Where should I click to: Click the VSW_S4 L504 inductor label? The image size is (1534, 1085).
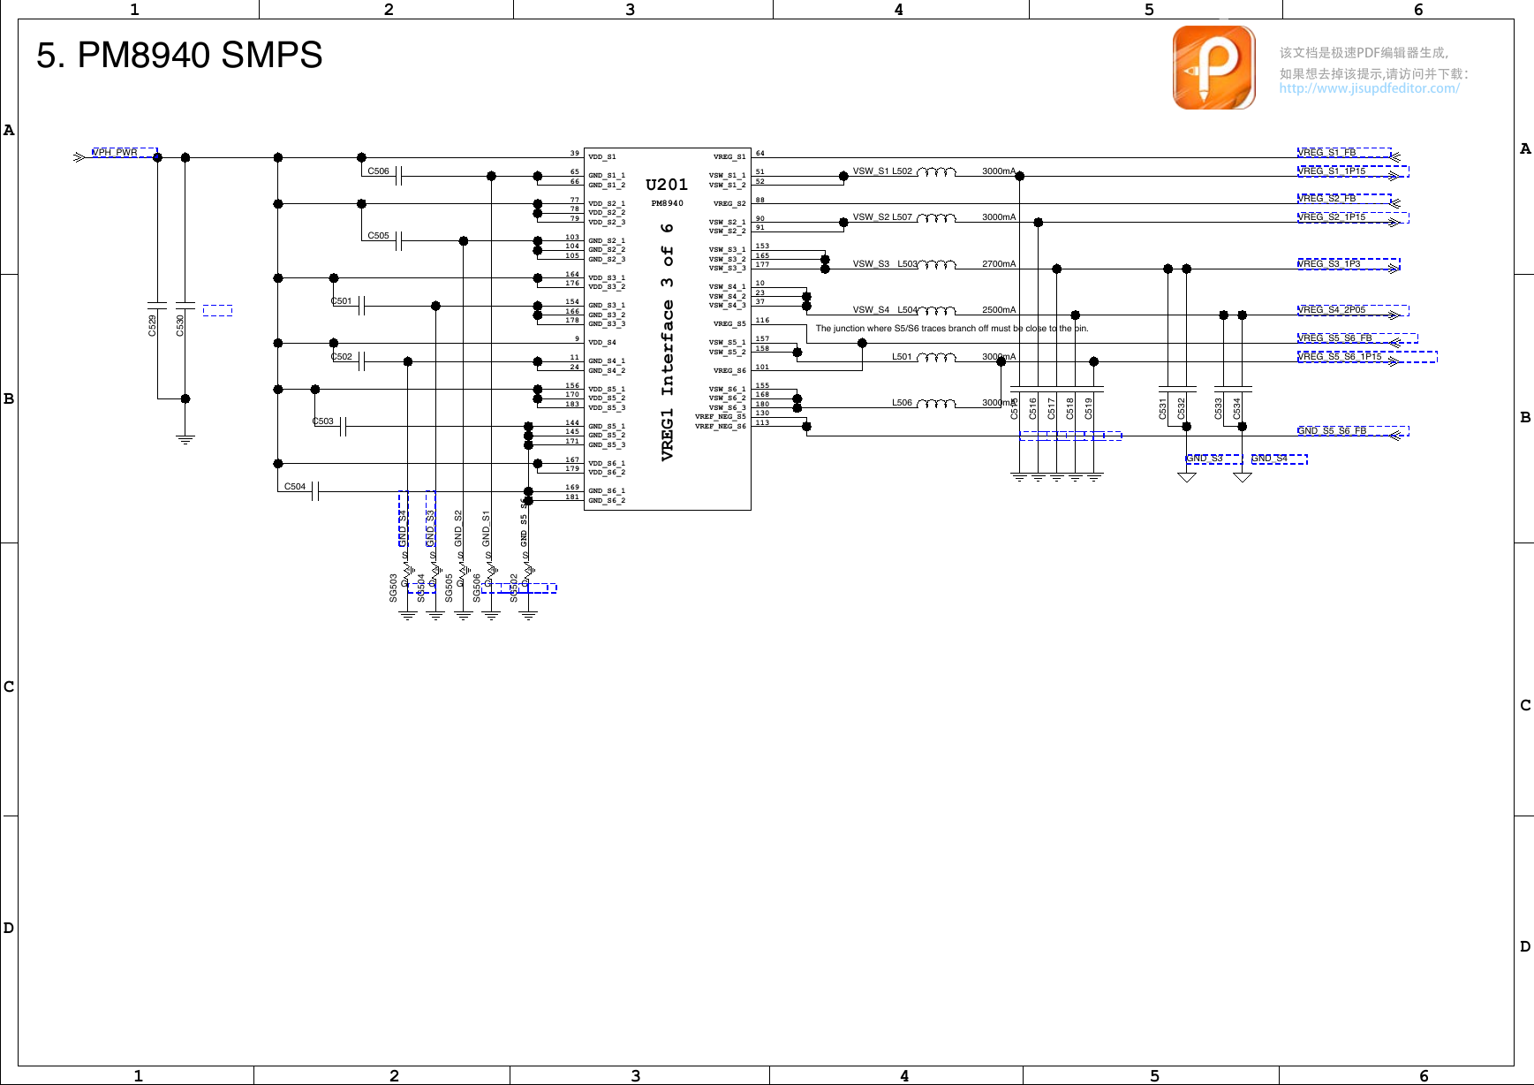tap(885, 310)
